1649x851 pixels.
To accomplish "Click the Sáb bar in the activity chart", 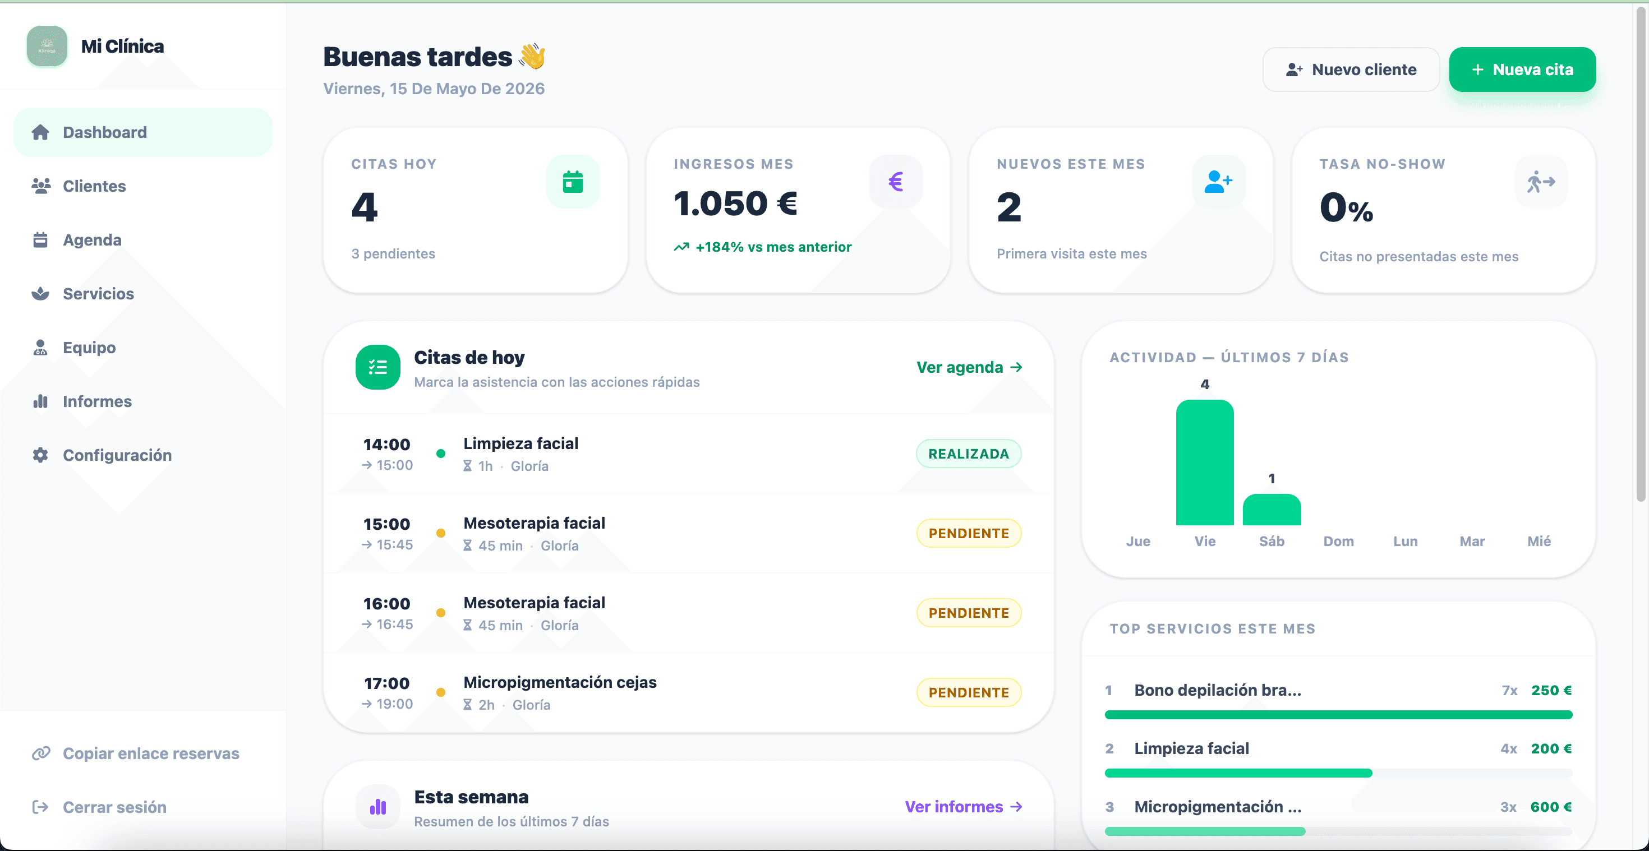I will click(x=1272, y=510).
